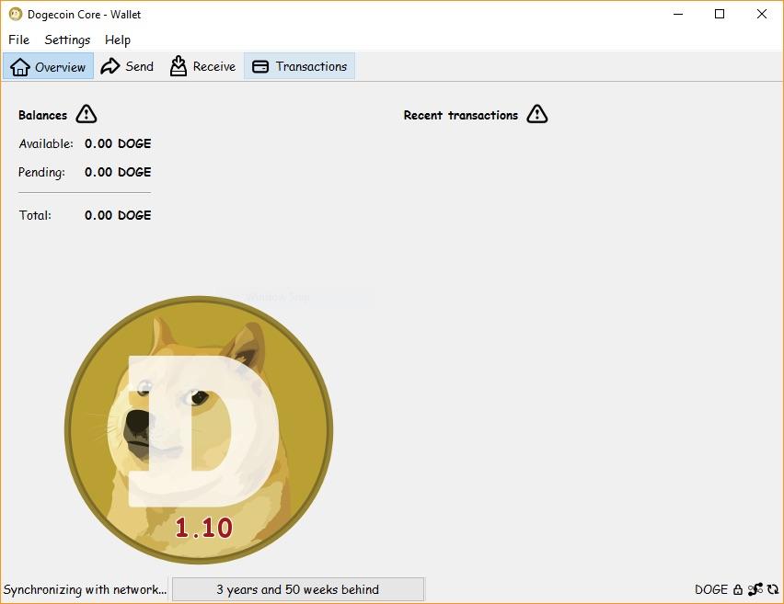Click the Dogecoin logo in the title bar
The image size is (784, 604).
pyautogui.click(x=14, y=14)
